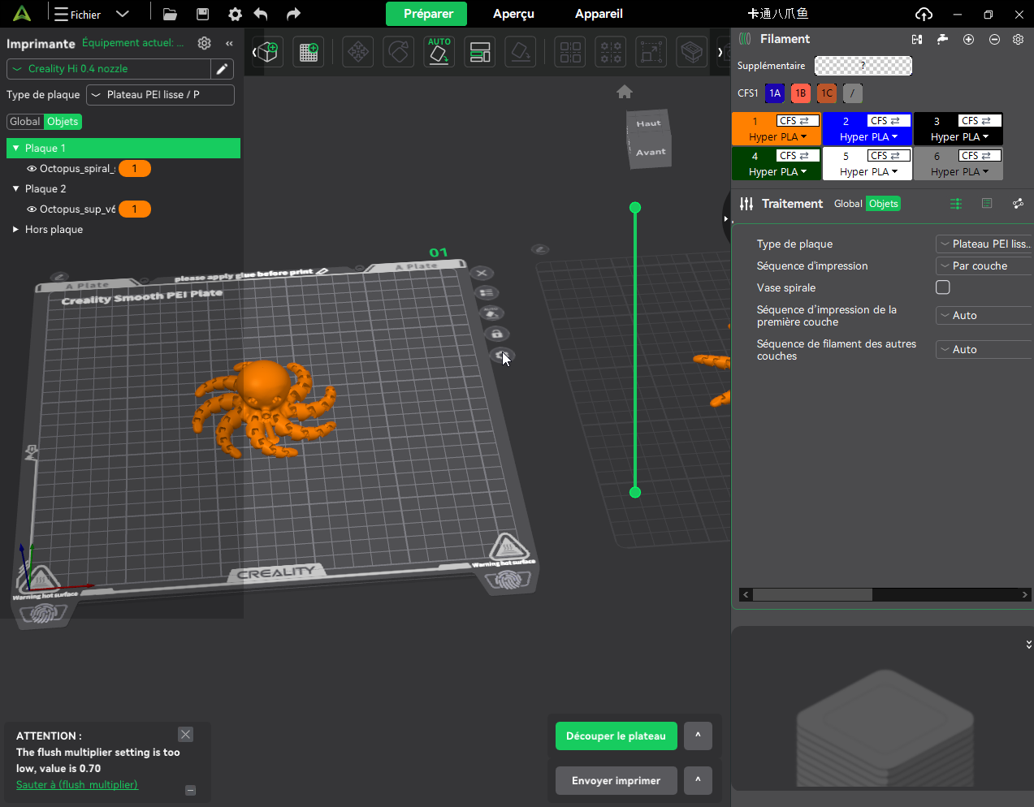This screenshot has width=1034, height=807.
Task: Expand slice options arrow next to Découper le plateau
Action: pos(698,736)
